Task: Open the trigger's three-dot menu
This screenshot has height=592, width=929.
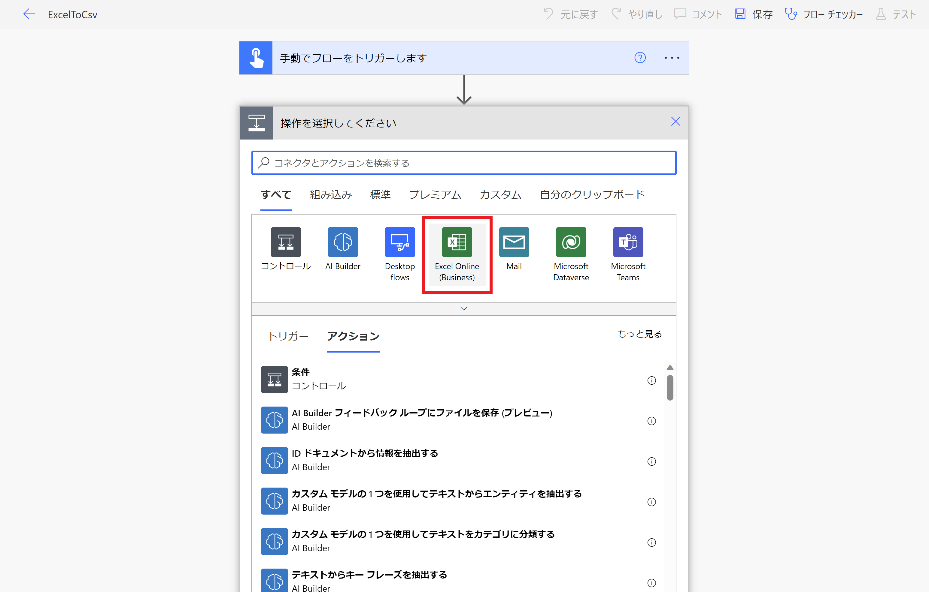Action: [672, 58]
